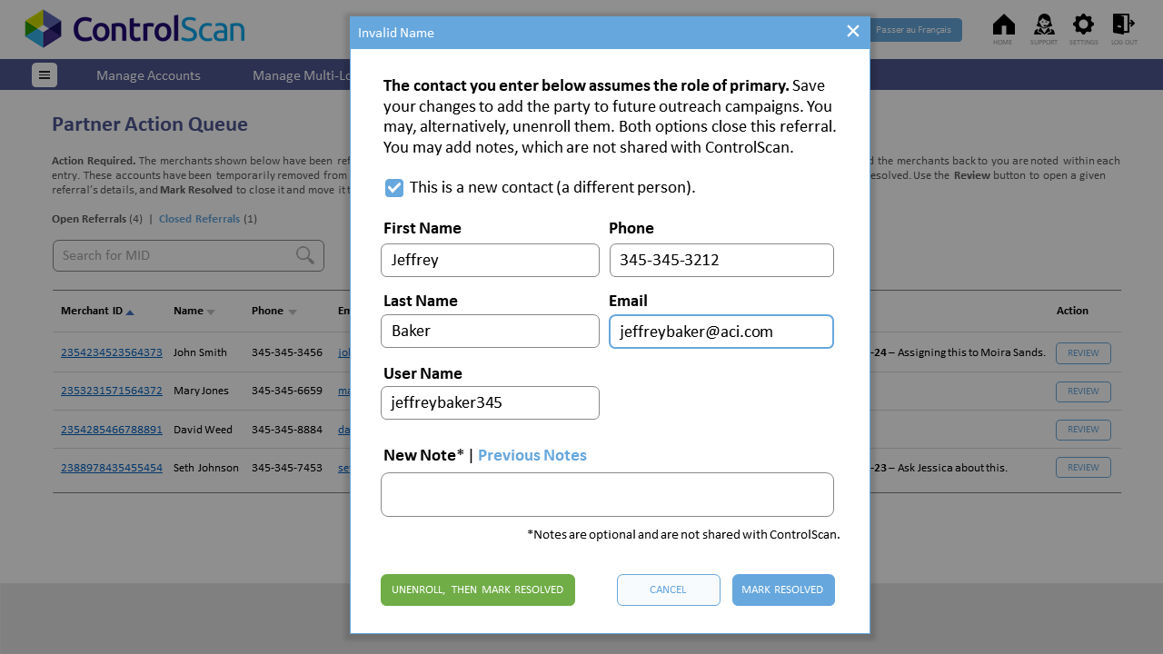1163x654 pixels.
Task: Open merchant ID 2354234523564373 link
Action: coord(112,352)
